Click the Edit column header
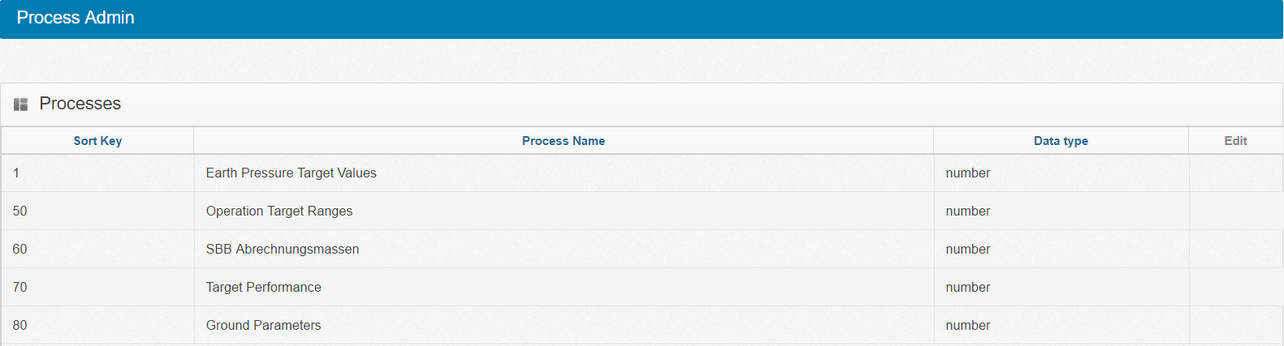Image resolution: width=1284 pixels, height=346 pixels. click(x=1235, y=141)
